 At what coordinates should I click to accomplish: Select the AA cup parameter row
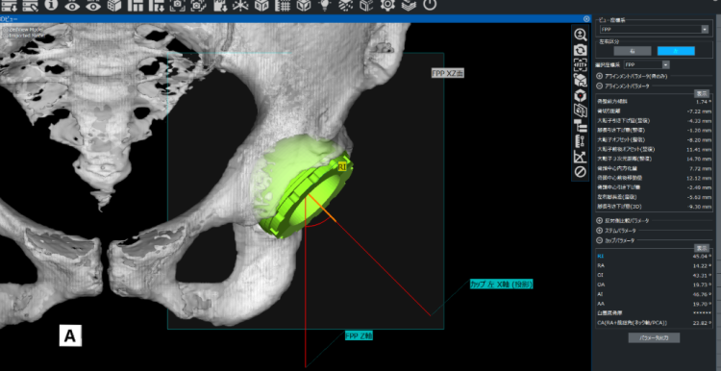click(654, 304)
